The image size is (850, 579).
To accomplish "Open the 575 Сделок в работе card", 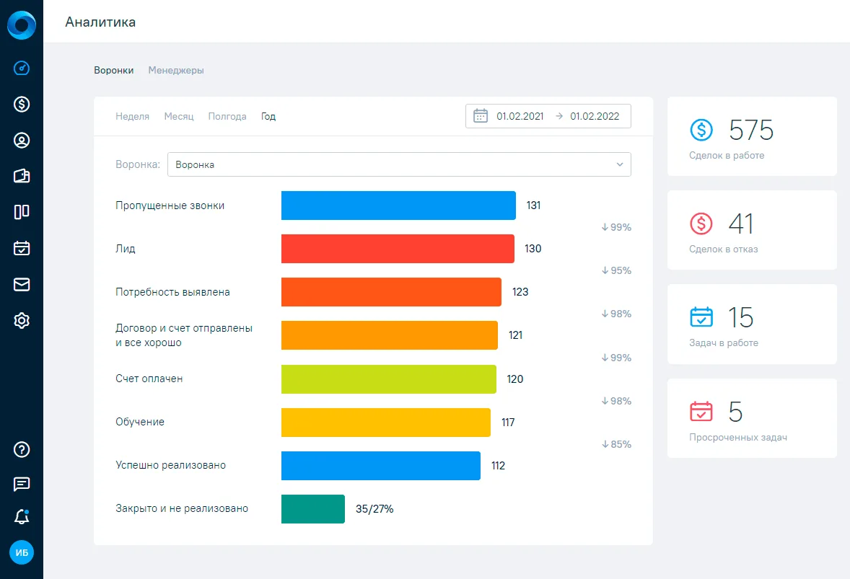I will (x=752, y=136).
